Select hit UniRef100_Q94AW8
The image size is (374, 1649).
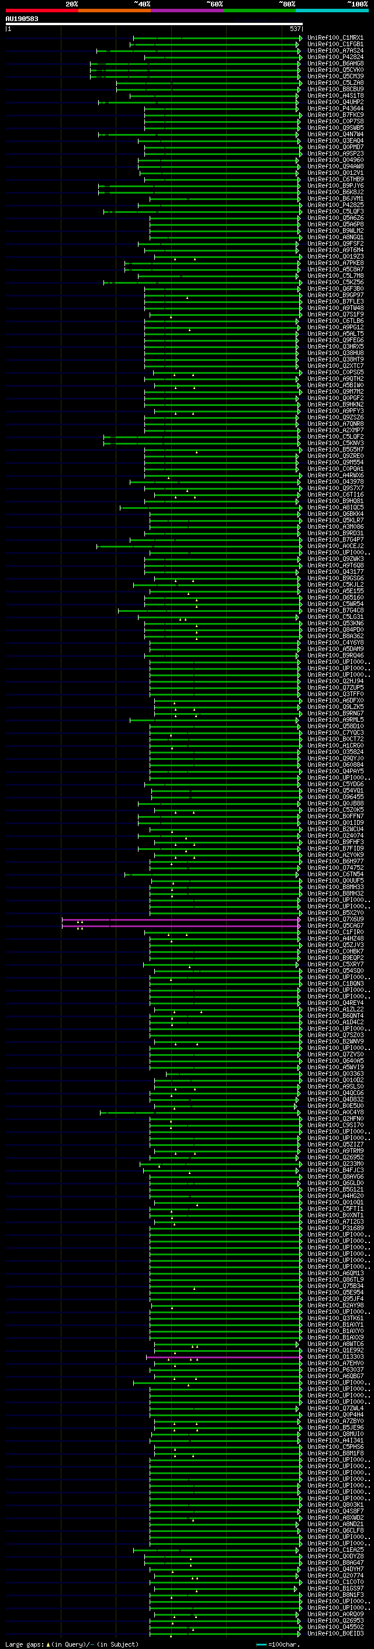point(335,167)
